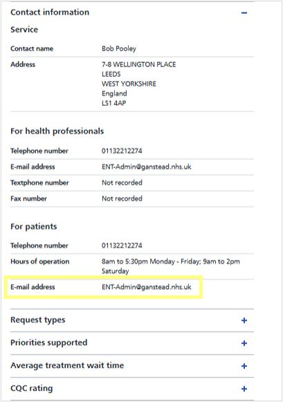The width and height of the screenshot is (283, 402).
Task: Select the contact name Bob Pooley
Action: (x=119, y=48)
